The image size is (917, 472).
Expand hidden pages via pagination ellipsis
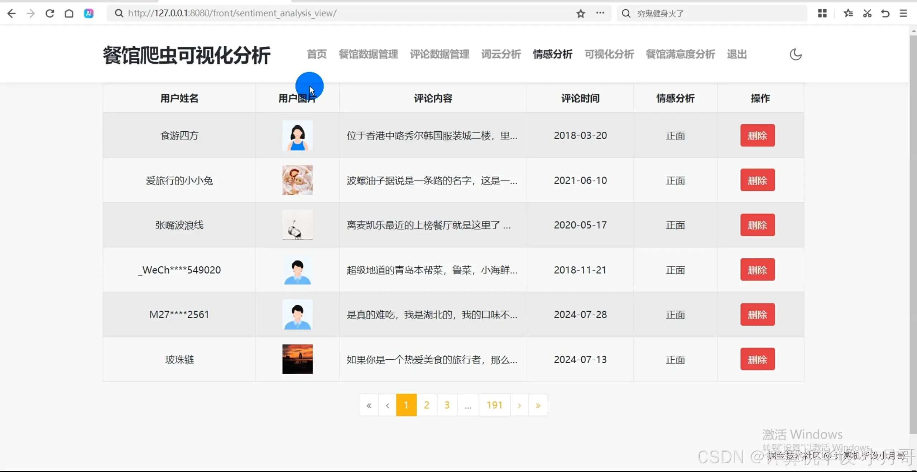pyautogui.click(x=468, y=405)
